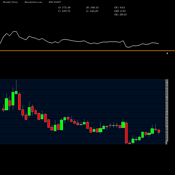
Task: Click the candle with the highest upper wick
Action: (16, 92)
